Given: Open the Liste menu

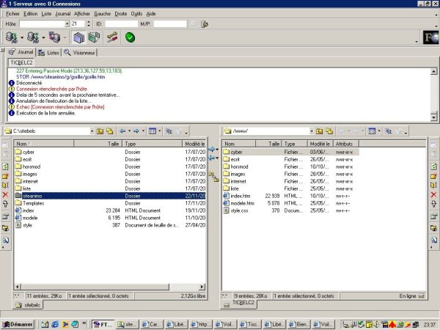Looking at the screenshot, I should (x=46, y=13).
